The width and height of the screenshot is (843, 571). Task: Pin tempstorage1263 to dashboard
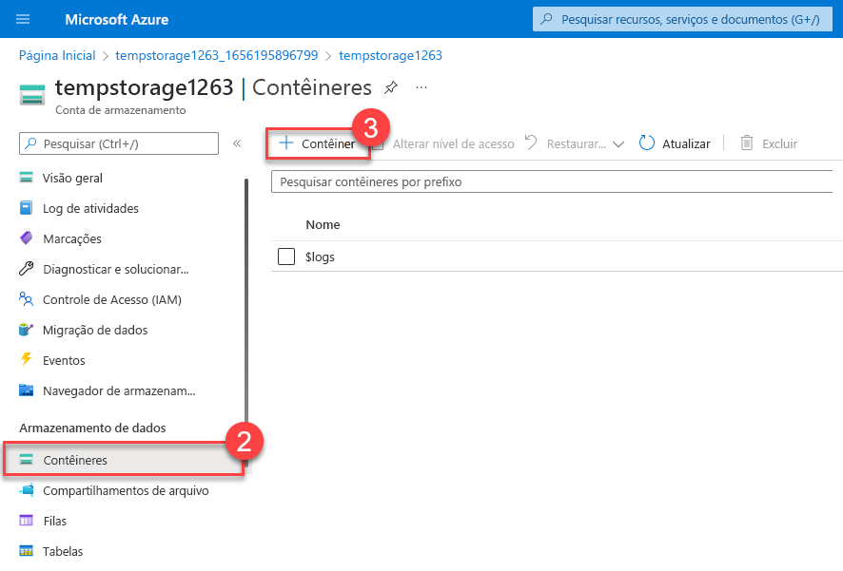point(390,88)
